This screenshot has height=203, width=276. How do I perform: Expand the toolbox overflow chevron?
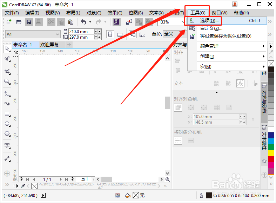coord(7,184)
